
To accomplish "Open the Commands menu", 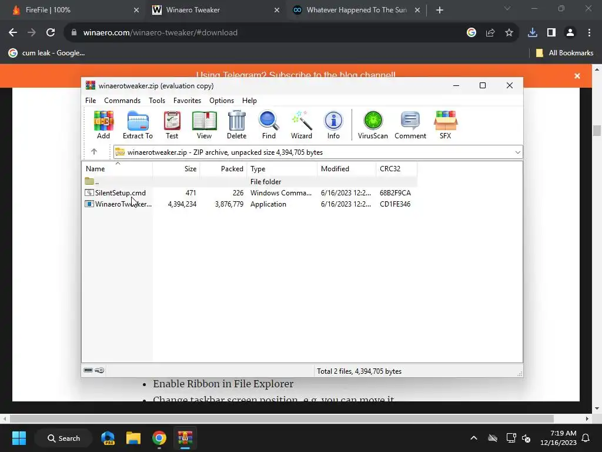I will [x=122, y=100].
